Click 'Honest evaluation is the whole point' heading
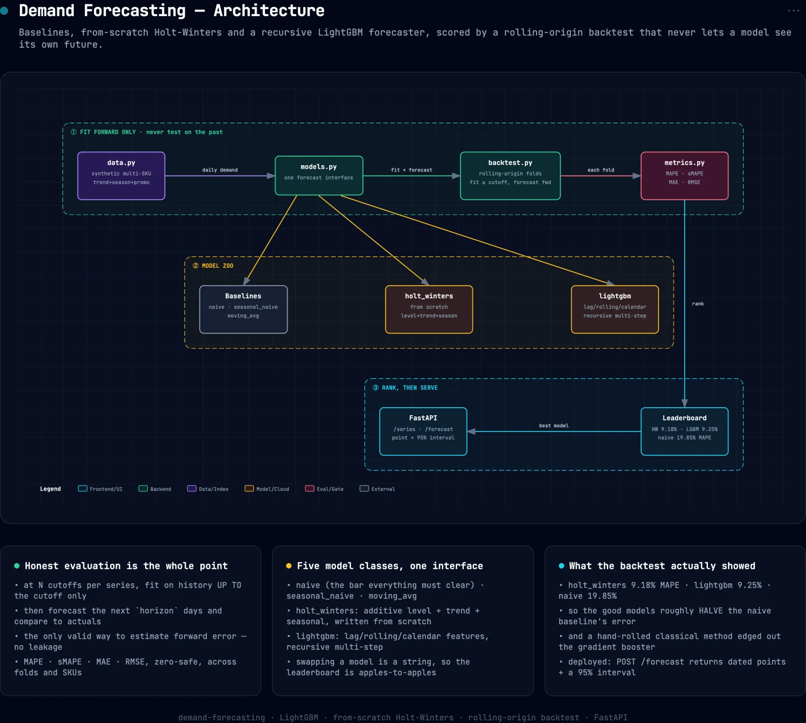 (126, 566)
